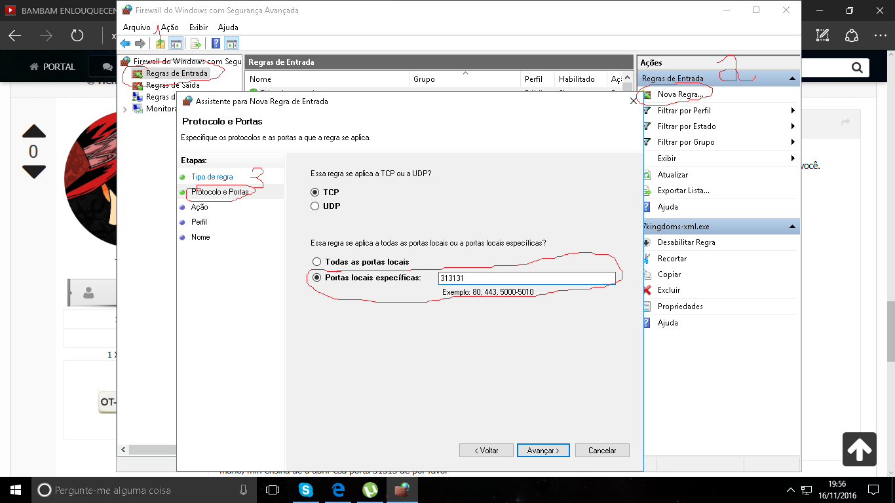
Task: Select Regras de Saída tree item
Action: 173,85
